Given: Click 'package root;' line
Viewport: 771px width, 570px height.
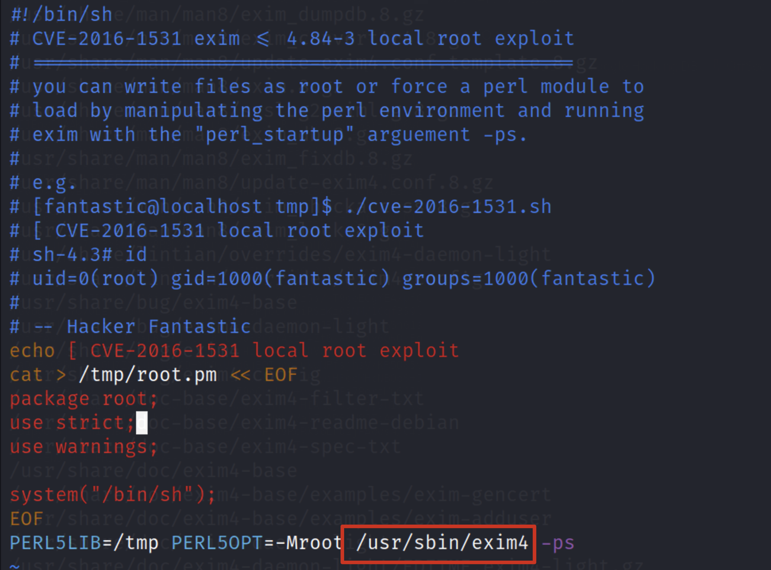Looking at the screenshot, I should [84, 399].
